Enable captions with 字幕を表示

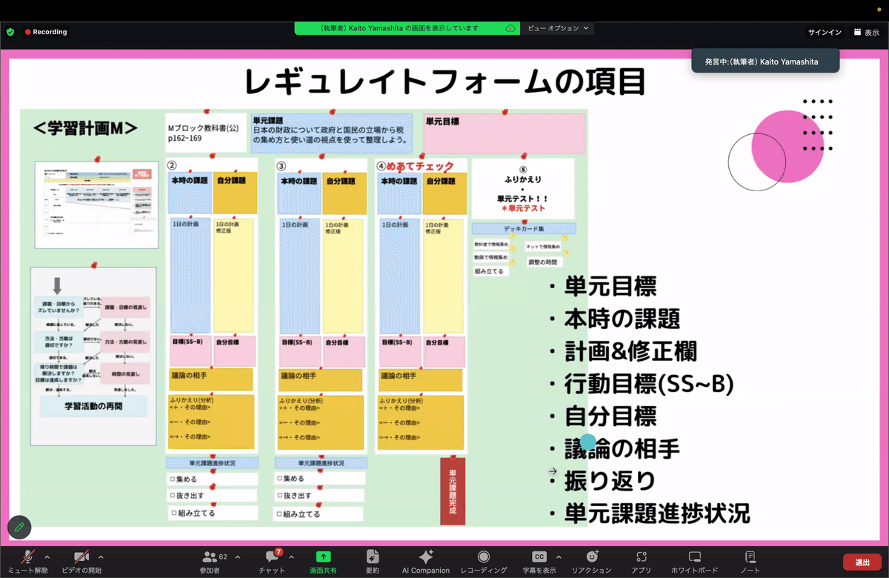539,561
